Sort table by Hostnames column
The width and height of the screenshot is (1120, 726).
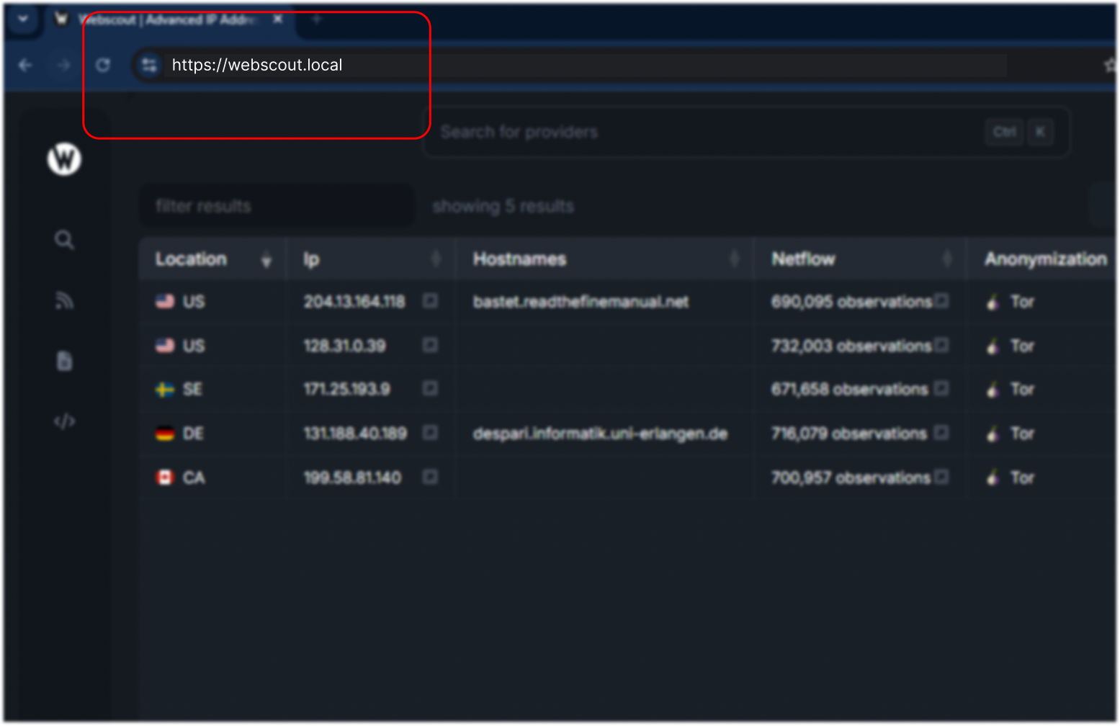[x=734, y=259]
